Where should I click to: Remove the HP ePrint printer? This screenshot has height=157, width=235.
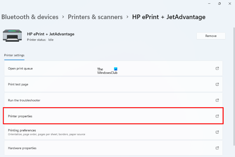[210, 36]
